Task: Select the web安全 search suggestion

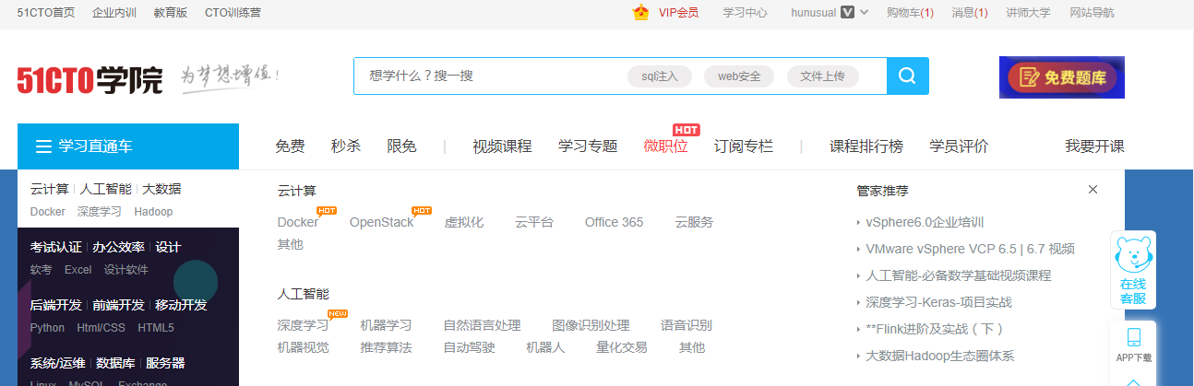Action: click(x=739, y=76)
